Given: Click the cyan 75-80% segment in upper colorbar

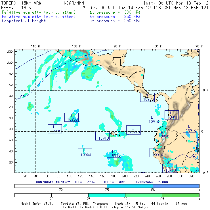Looking at the screenshot, I should [130, 186].
